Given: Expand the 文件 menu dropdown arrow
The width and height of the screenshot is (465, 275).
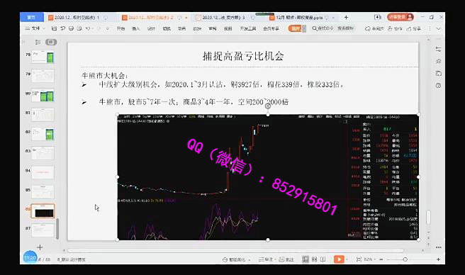Looking at the screenshot, I should 44,28.
